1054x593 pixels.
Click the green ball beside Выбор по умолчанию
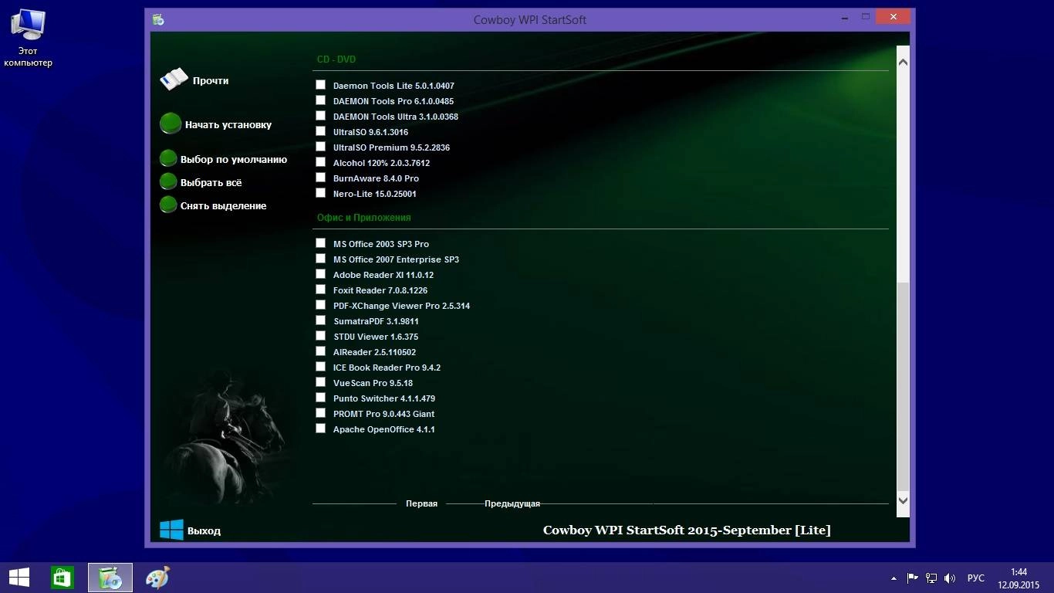click(168, 158)
